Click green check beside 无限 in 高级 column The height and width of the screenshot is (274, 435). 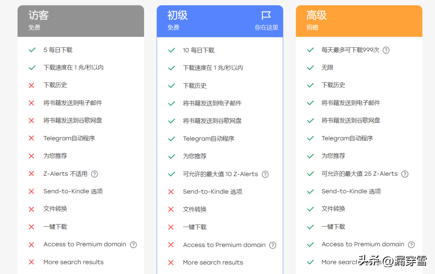pos(310,68)
